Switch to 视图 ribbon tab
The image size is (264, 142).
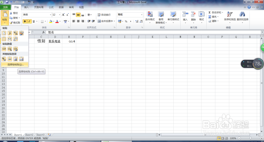(81, 7)
